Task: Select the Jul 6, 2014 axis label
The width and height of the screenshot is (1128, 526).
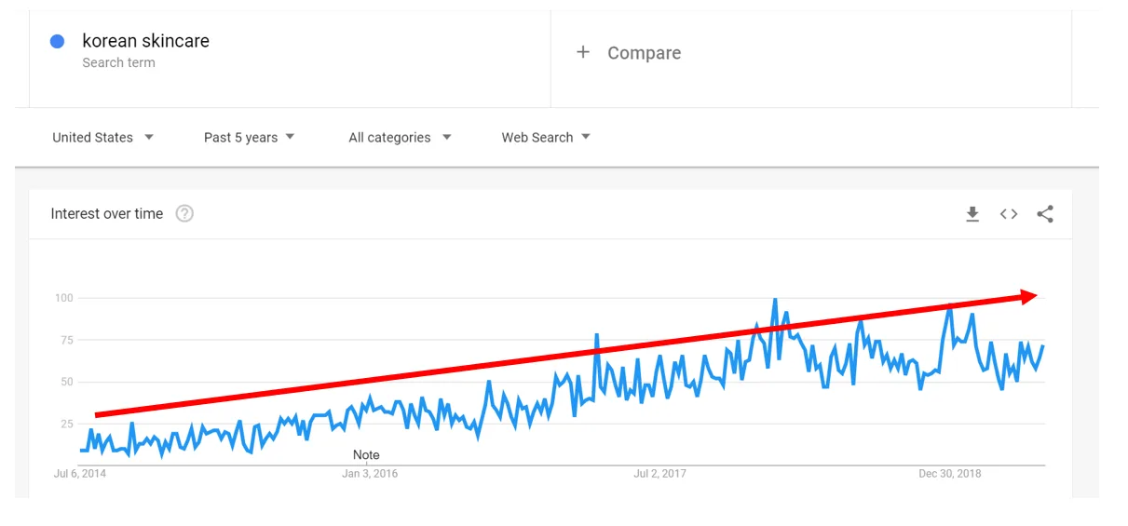Action: coord(80,474)
